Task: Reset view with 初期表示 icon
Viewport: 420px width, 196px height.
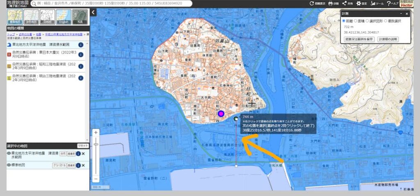Action: [x=317, y=4]
